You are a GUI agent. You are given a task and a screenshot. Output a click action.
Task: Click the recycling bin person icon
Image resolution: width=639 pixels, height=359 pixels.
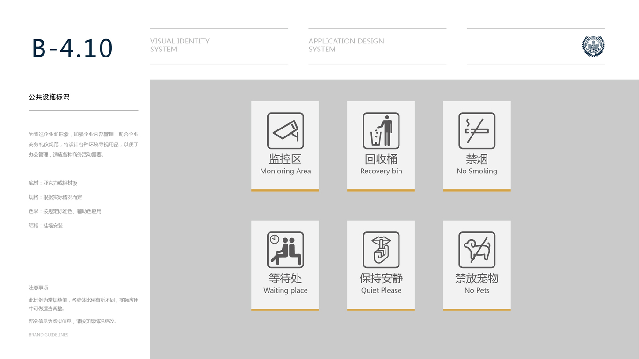(381, 131)
